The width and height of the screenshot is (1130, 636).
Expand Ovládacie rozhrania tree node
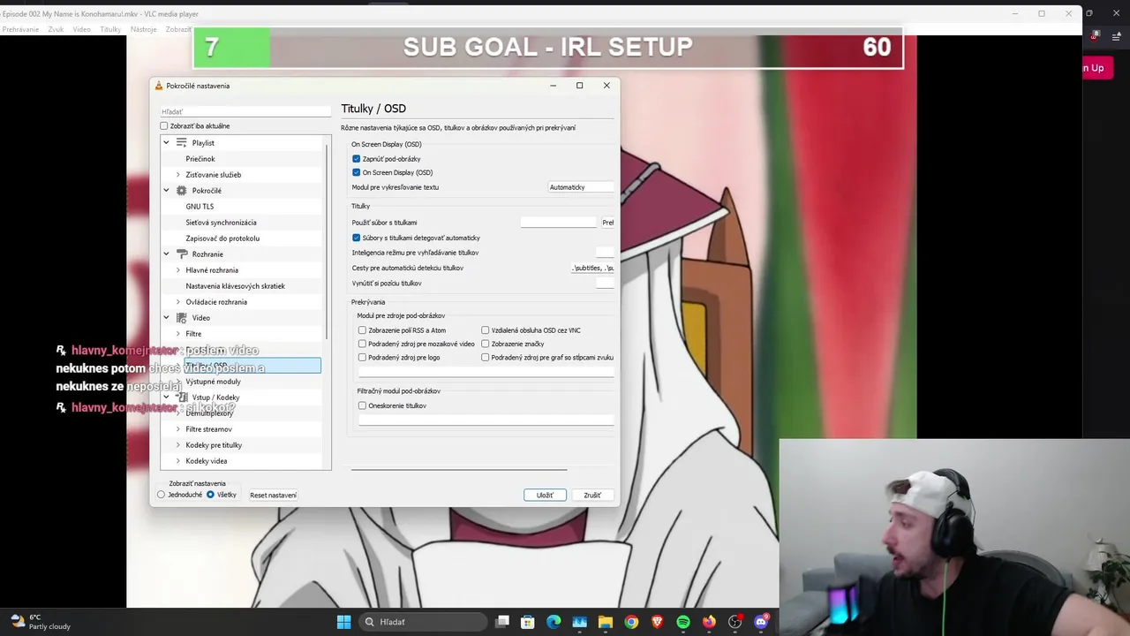pyautogui.click(x=177, y=302)
